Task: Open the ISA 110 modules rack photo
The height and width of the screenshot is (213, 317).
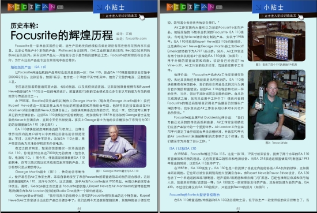Action: (276, 41)
